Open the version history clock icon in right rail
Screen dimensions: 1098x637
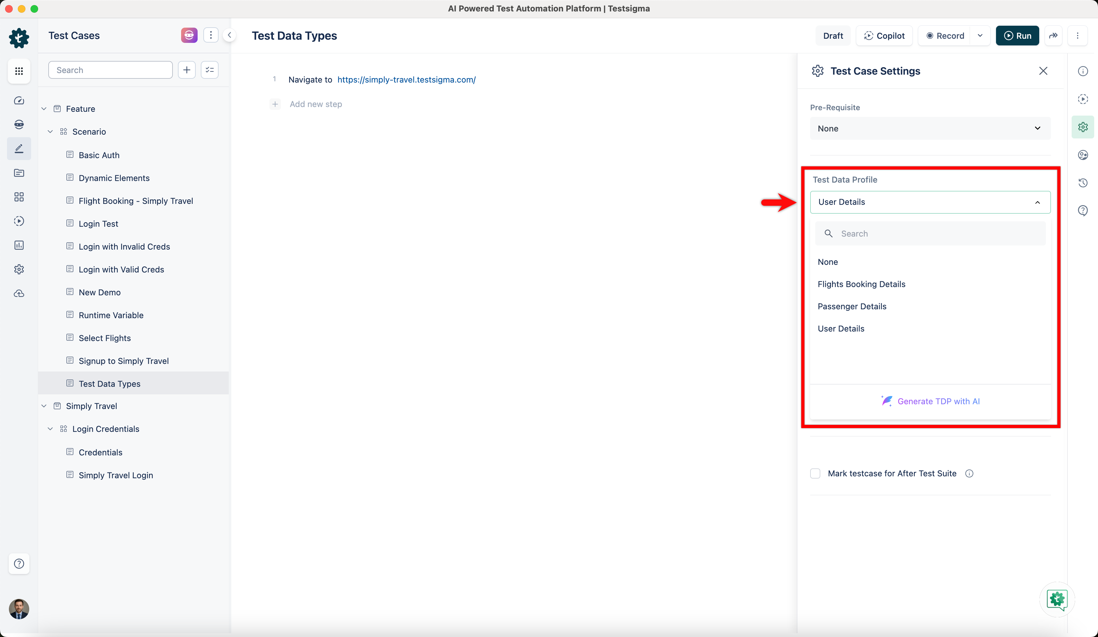click(1083, 183)
